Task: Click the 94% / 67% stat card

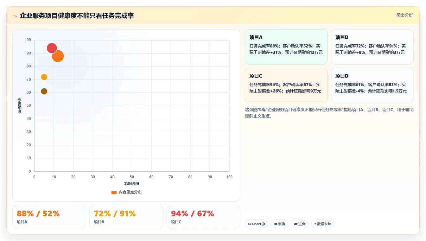Action: tap(203, 217)
